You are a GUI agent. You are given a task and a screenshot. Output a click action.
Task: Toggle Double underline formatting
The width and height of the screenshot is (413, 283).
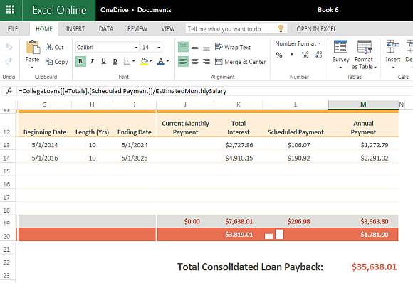(x=115, y=62)
